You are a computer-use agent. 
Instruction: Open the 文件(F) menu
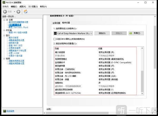[5, 6]
